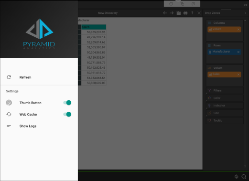249x181 pixels.
Task: Click the Tooltip drop zone
Action: point(225,120)
